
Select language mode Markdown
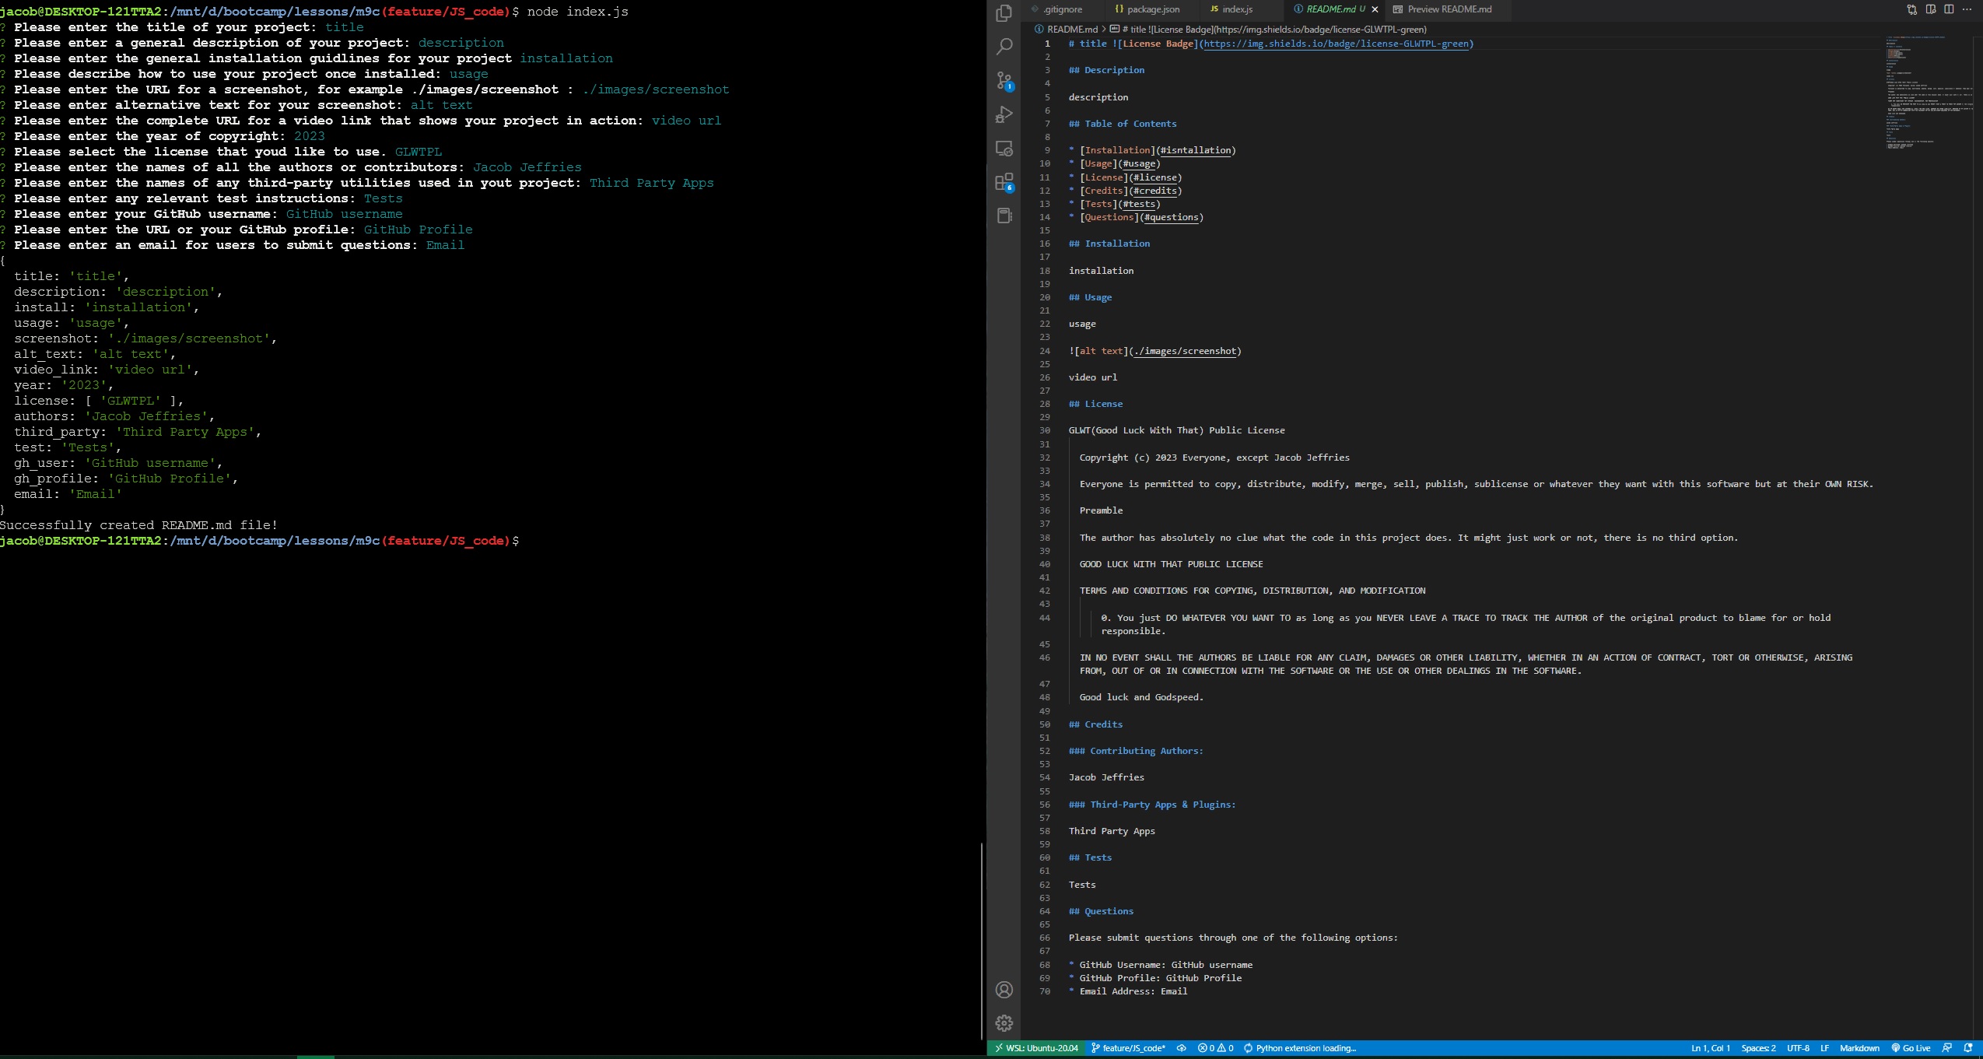click(1859, 1048)
